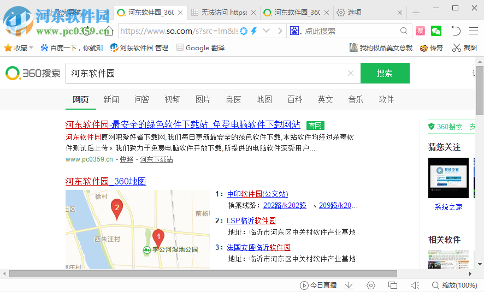Click the 缩放(100%) zoom control
The image size is (484, 292).
[455, 285]
